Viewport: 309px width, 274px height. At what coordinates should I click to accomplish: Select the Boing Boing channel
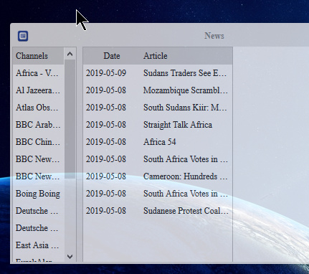click(39, 194)
